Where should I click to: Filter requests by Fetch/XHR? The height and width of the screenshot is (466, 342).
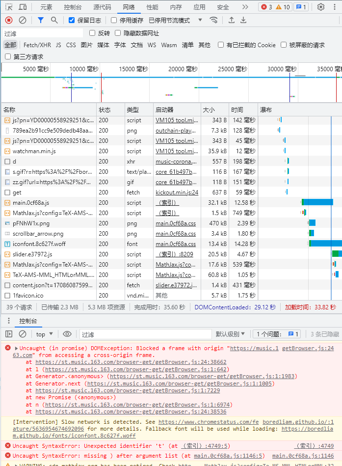pos(37,45)
